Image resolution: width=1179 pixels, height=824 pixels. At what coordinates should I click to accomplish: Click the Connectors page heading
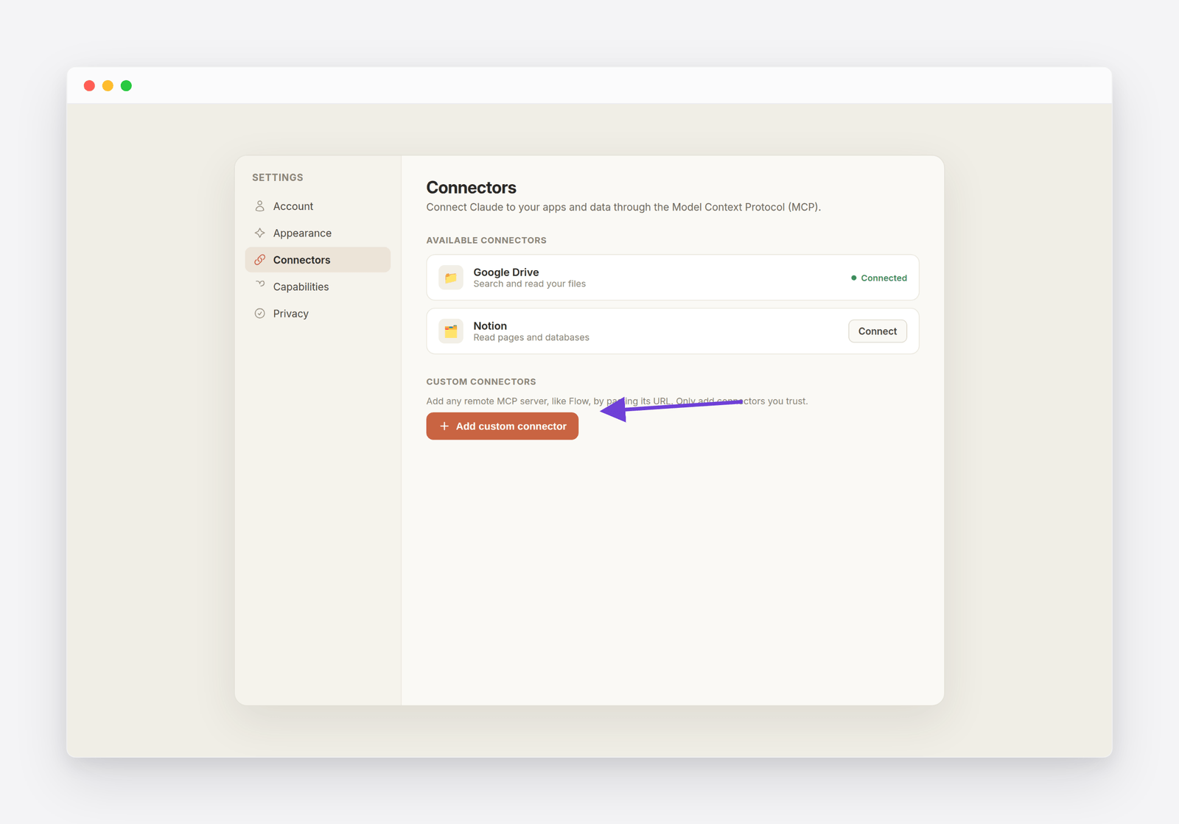472,188
